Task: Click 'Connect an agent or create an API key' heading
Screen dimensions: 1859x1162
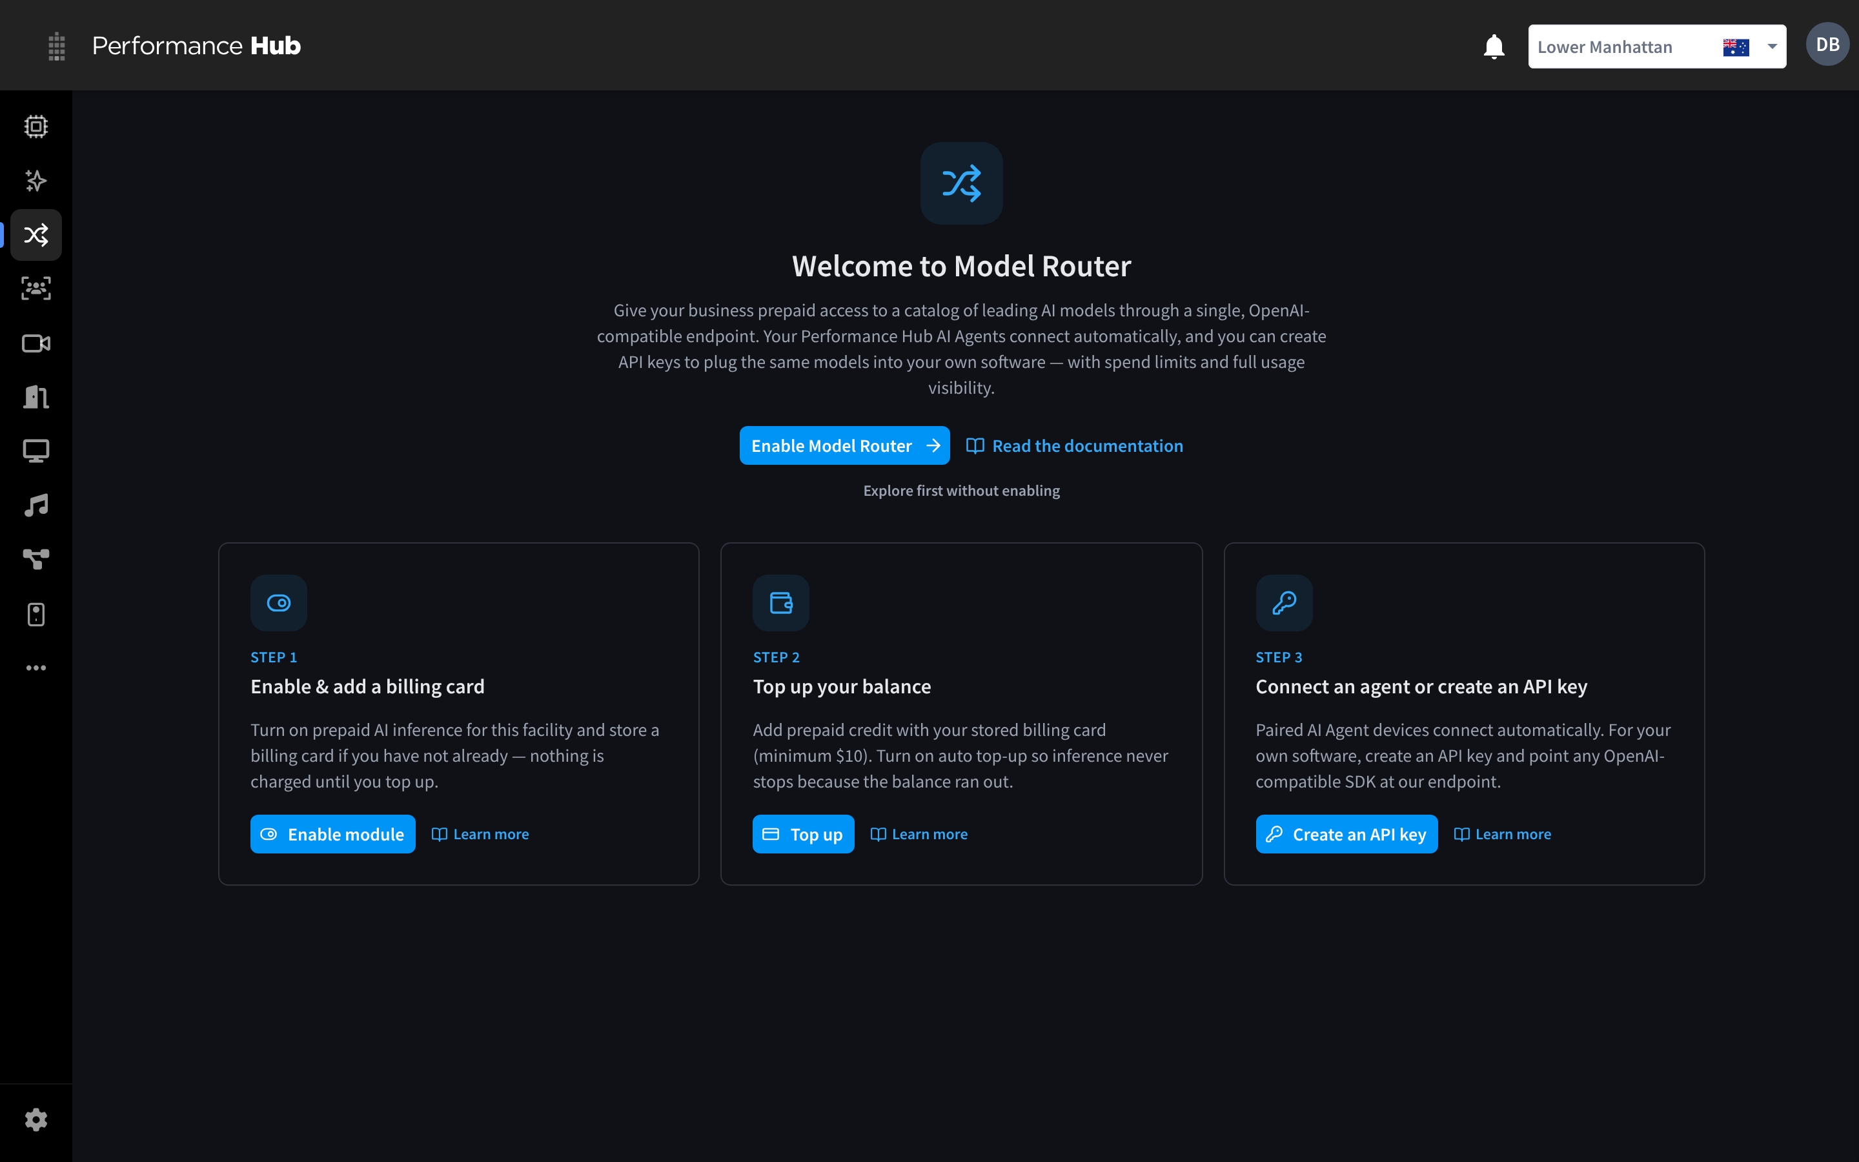Action: pos(1421,686)
